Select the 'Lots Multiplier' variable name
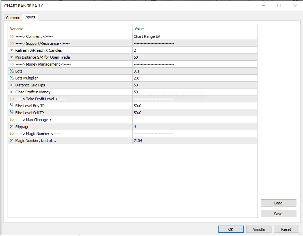 coord(26,78)
